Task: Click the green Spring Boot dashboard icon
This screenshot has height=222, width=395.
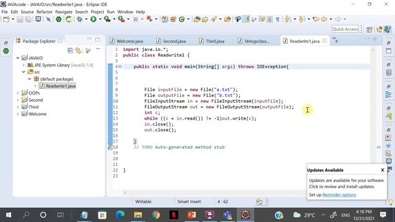Action: tap(59, 19)
